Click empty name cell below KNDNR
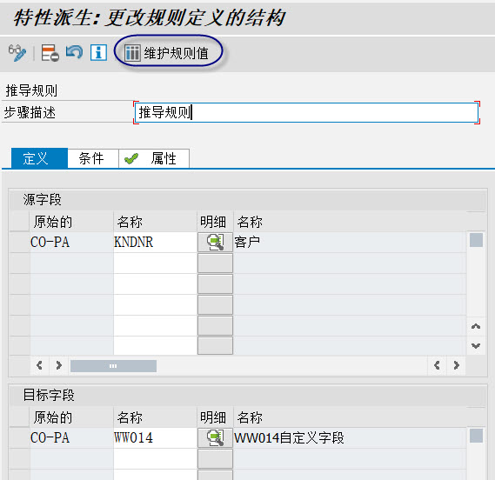Image resolution: width=495 pixels, height=480 pixels. pyautogui.click(x=155, y=263)
